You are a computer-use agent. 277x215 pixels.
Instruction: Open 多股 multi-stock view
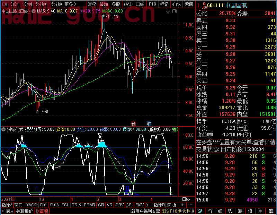pyautogui.click(x=116, y=4)
